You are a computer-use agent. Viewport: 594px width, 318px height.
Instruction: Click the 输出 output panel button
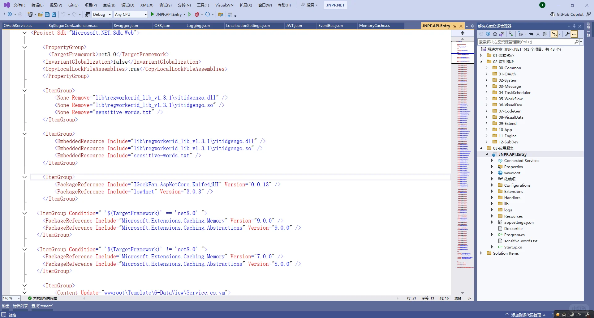pyautogui.click(x=6, y=306)
